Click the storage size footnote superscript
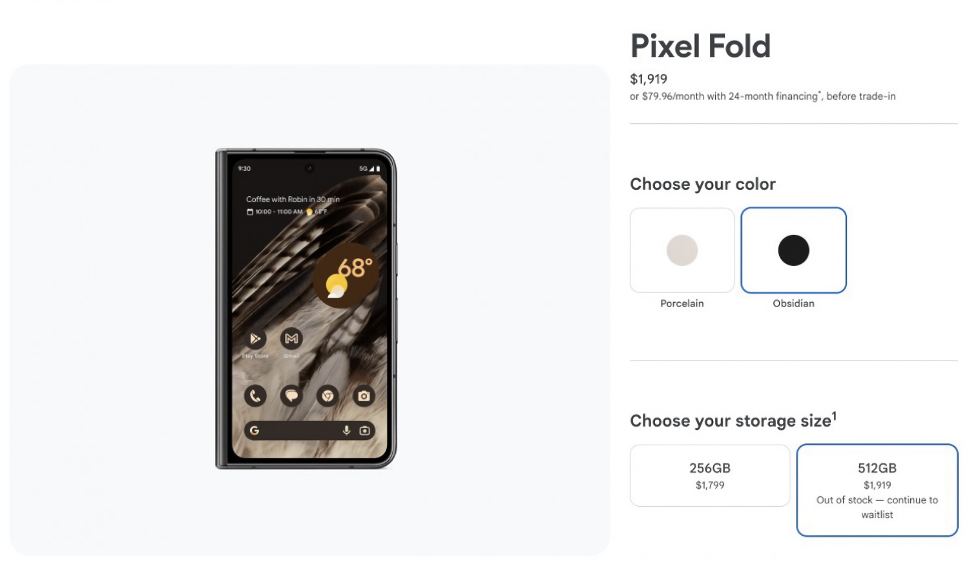This screenshot has width=969, height=566. click(834, 416)
